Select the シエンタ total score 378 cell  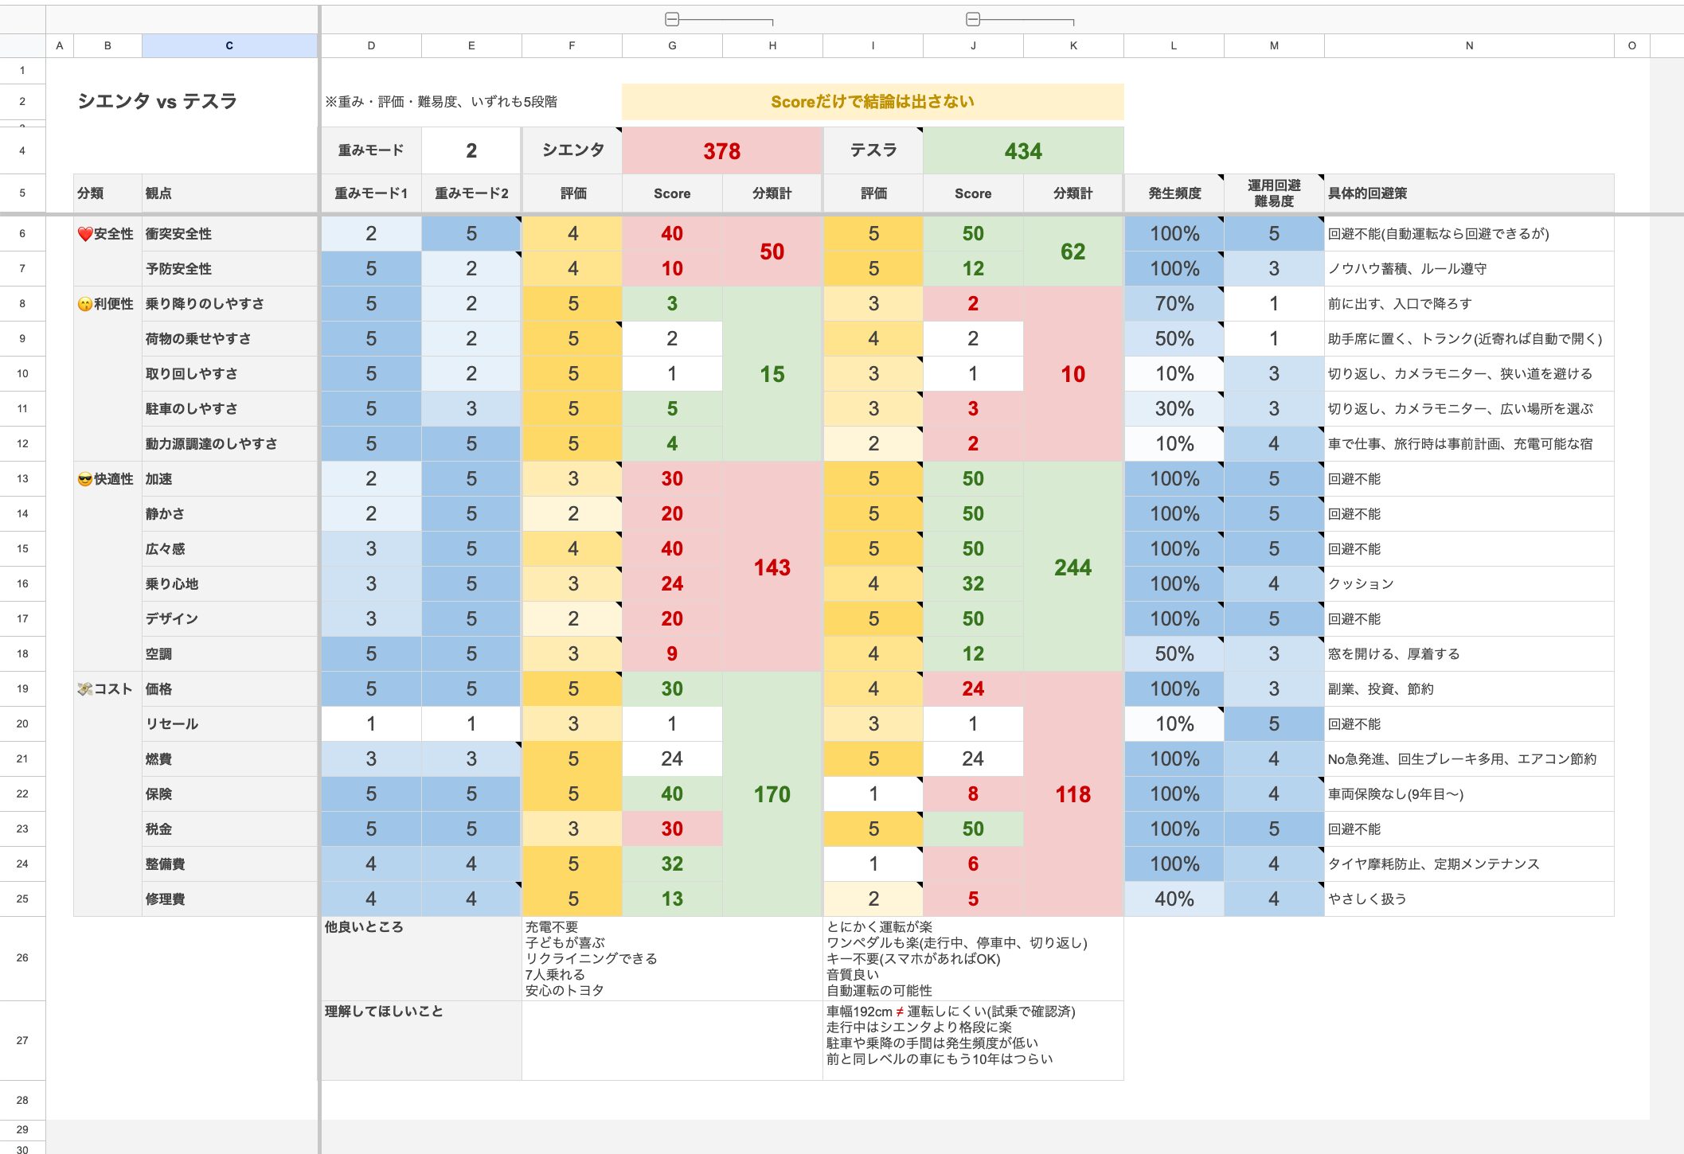pyautogui.click(x=721, y=150)
